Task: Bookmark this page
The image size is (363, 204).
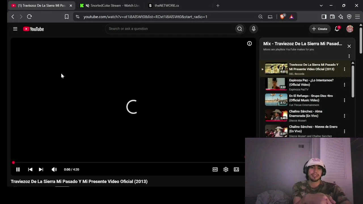Action: click(67, 17)
